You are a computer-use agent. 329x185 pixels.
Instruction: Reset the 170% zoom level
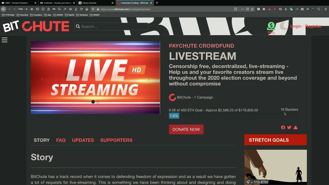pos(21,9)
